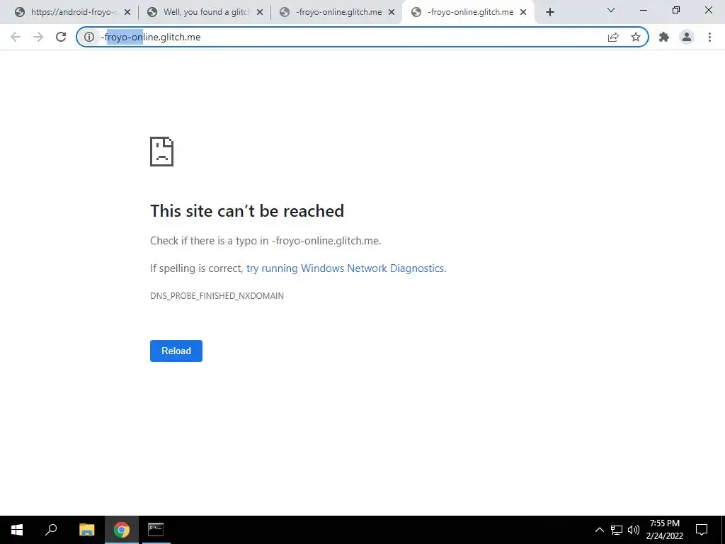Click the blue Reload button
Viewport: 725px width, 544px height.
tap(176, 351)
